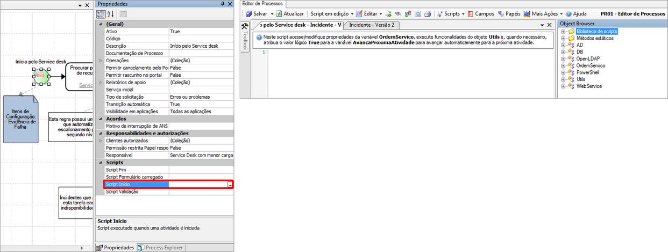Viewport: 668px width, 252px height.
Task: Click the Papéis toolbar icon
Action: 501,14
